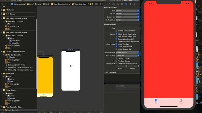Select the Attributes inspector icon
The height and width of the screenshot is (113, 202).
point(126,4)
